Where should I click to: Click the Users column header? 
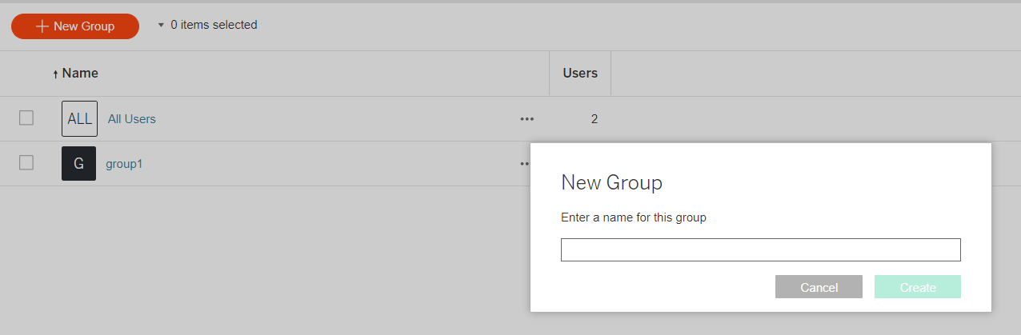pyautogui.click(x=580, y=73)
